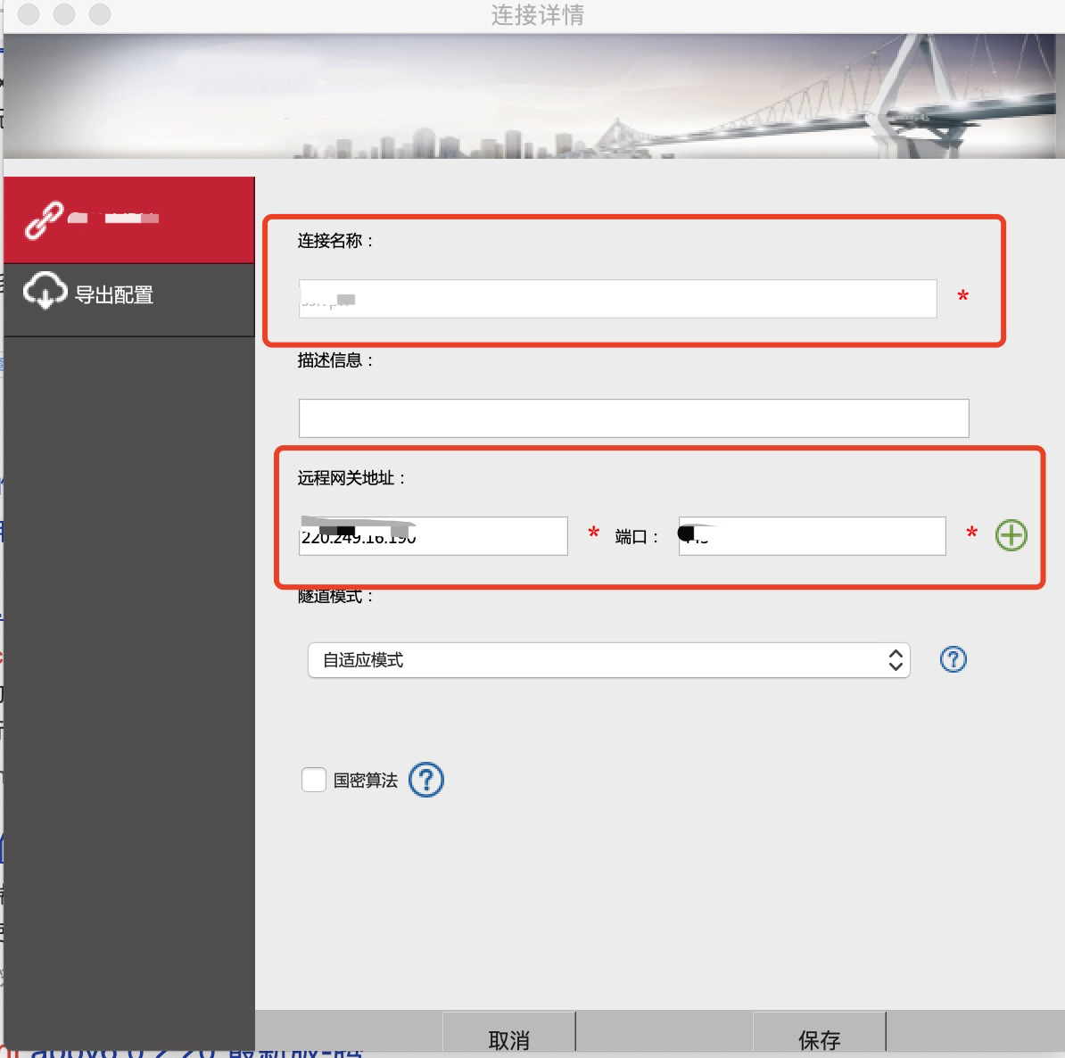Image resolution: width=1065 pixels, height=1058 pixels.
Task: Enable the 国密算法 checkbox
Action: [x=313, y=780]
